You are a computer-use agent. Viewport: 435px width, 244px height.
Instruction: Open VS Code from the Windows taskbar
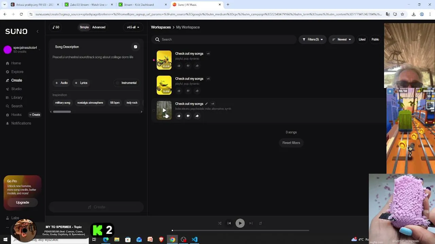[x=195, y=240]
